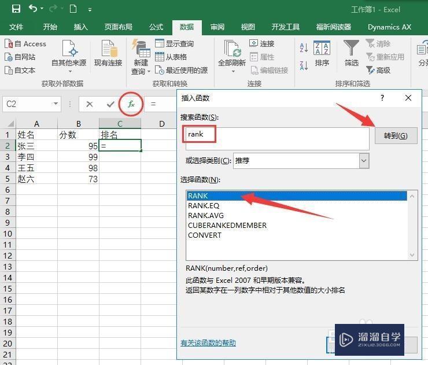The width and height of the screenshot is (428, 365).
Task: Click 最近使用的源
Action: (181, 70)
